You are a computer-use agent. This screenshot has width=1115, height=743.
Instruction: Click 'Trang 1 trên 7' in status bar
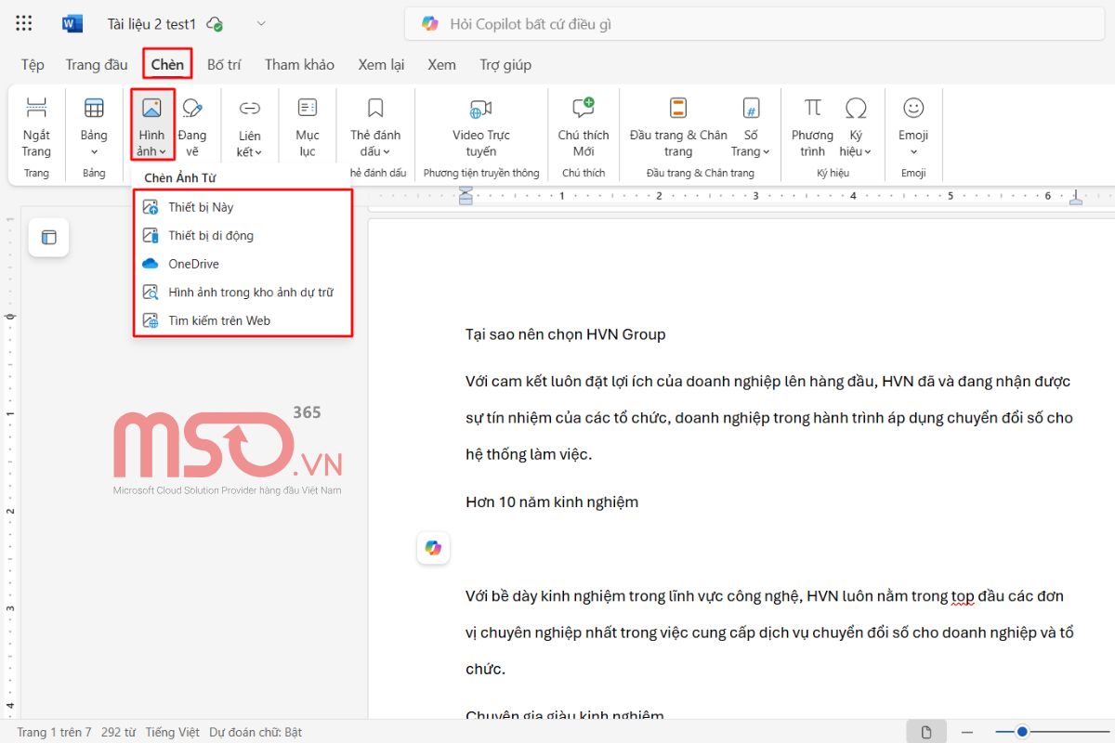[54, 732]
